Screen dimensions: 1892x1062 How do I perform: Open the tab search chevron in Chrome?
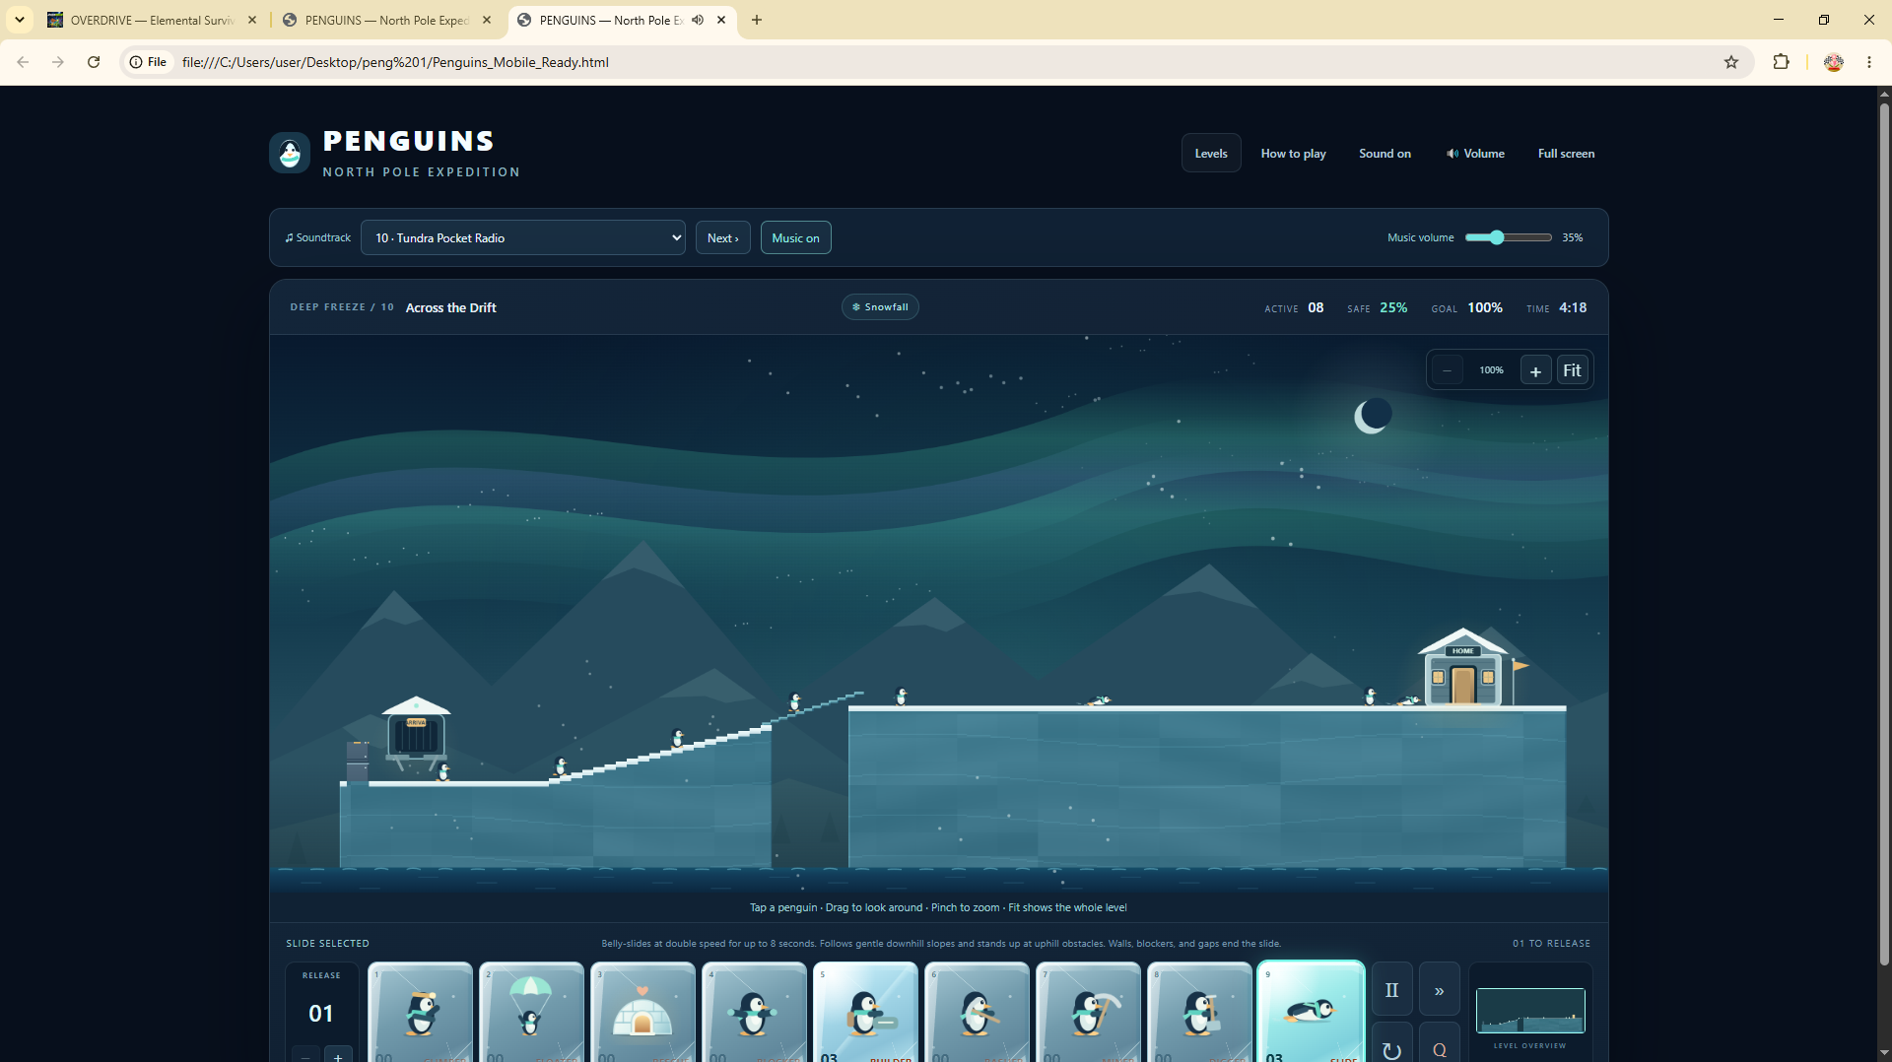20,20
